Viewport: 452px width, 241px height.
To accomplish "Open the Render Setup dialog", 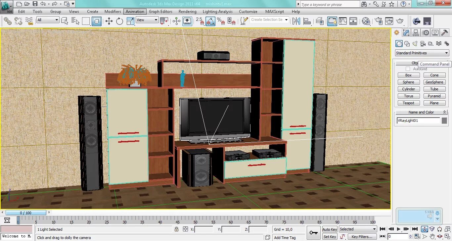I will 378,21.
